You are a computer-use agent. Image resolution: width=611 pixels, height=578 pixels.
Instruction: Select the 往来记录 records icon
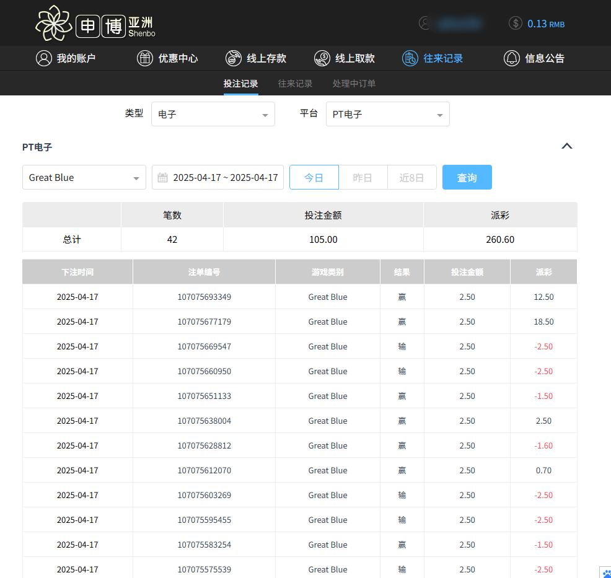click(x=410, y=58)
